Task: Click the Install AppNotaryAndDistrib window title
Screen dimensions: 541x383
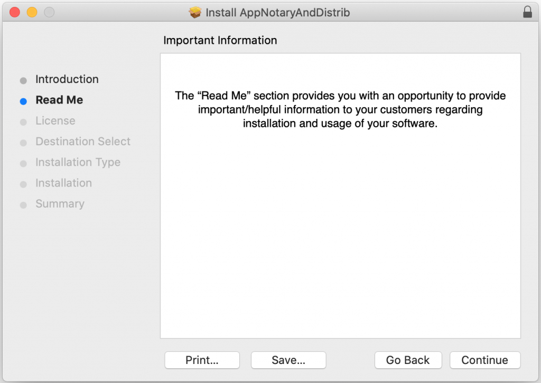Action: (x=277, y=12)
